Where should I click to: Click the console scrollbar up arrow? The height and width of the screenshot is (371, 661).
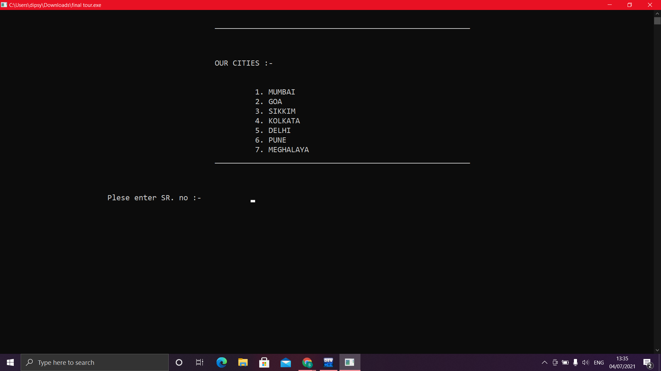pos(657,13)
